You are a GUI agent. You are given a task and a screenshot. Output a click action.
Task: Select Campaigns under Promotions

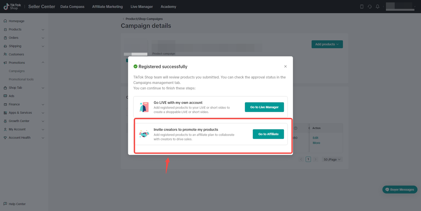[16, 71]
